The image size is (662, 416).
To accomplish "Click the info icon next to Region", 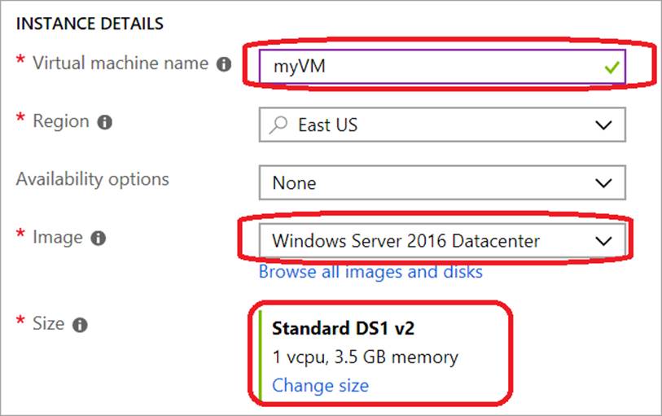I will pos(104,123).
